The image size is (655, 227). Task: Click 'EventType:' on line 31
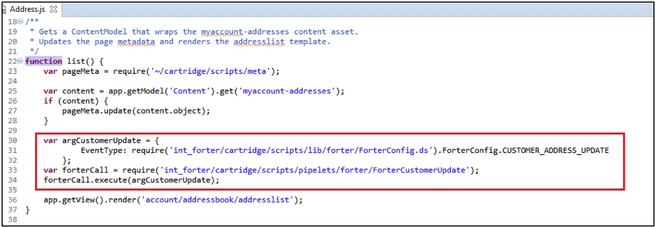pyautogui.click(x=104, y=150)
